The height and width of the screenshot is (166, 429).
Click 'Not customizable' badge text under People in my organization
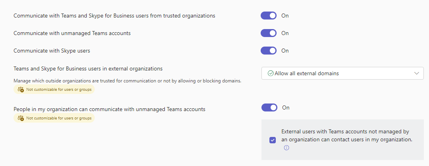click(59, 118)
